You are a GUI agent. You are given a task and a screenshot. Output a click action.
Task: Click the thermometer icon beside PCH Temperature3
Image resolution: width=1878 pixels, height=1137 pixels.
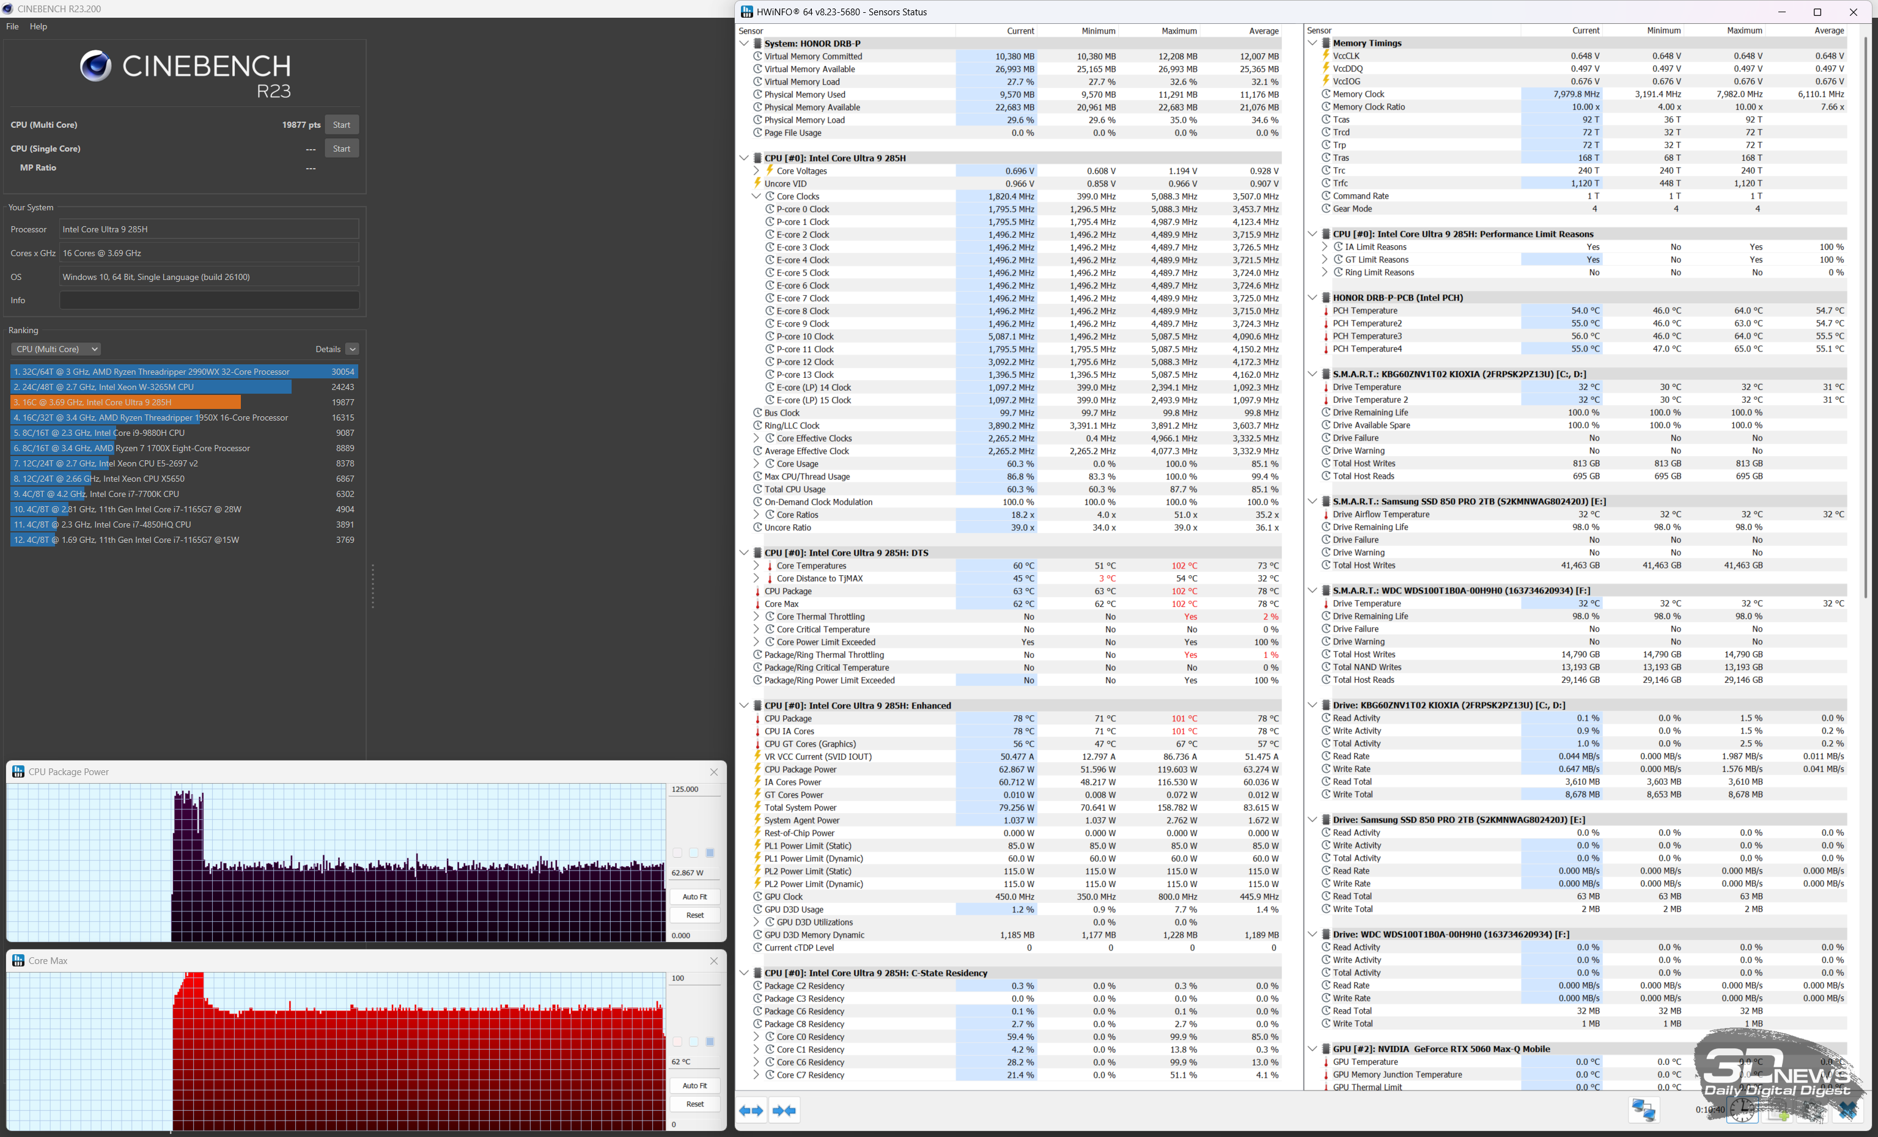(1325, 336)
